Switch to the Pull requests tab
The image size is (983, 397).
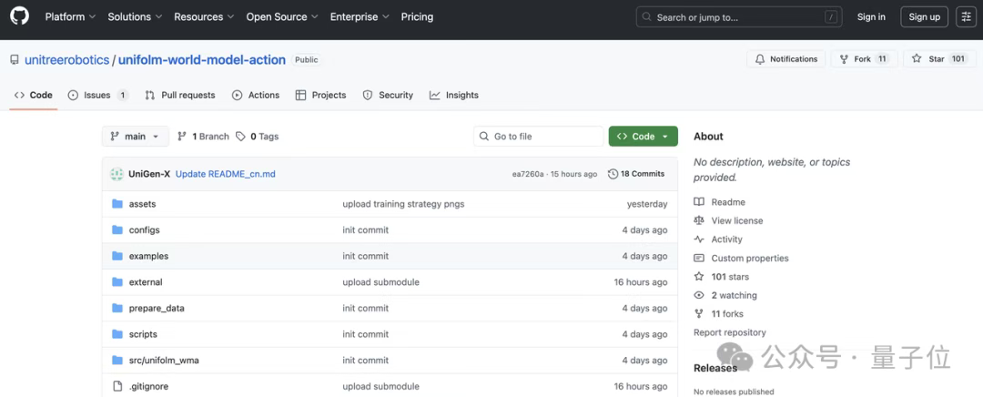tap(180, 95)
